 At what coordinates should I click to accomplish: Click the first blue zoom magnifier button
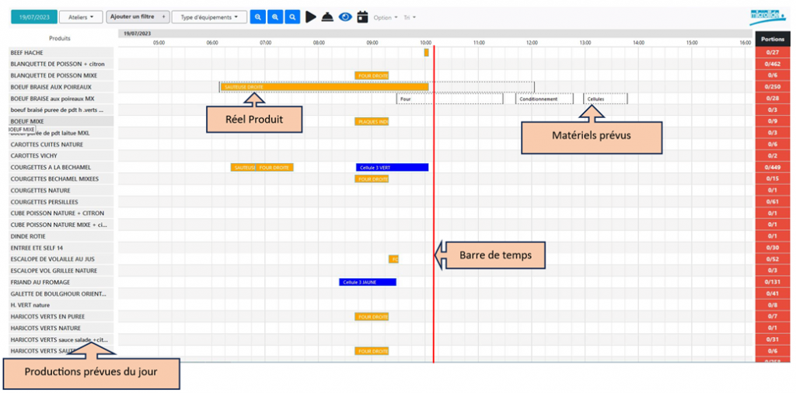pyautogui.click(x=258, y=17)
